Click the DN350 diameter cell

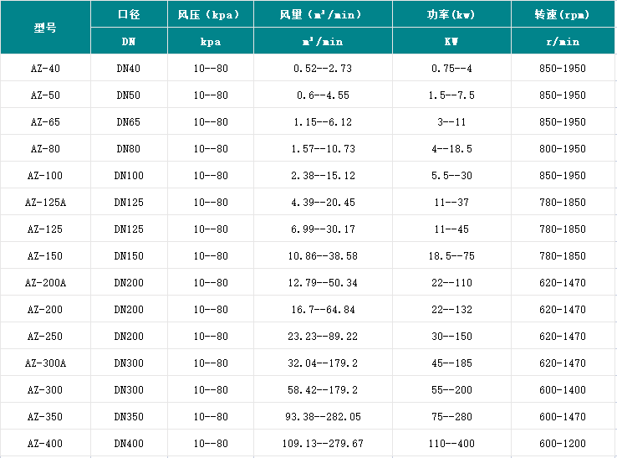129,417
